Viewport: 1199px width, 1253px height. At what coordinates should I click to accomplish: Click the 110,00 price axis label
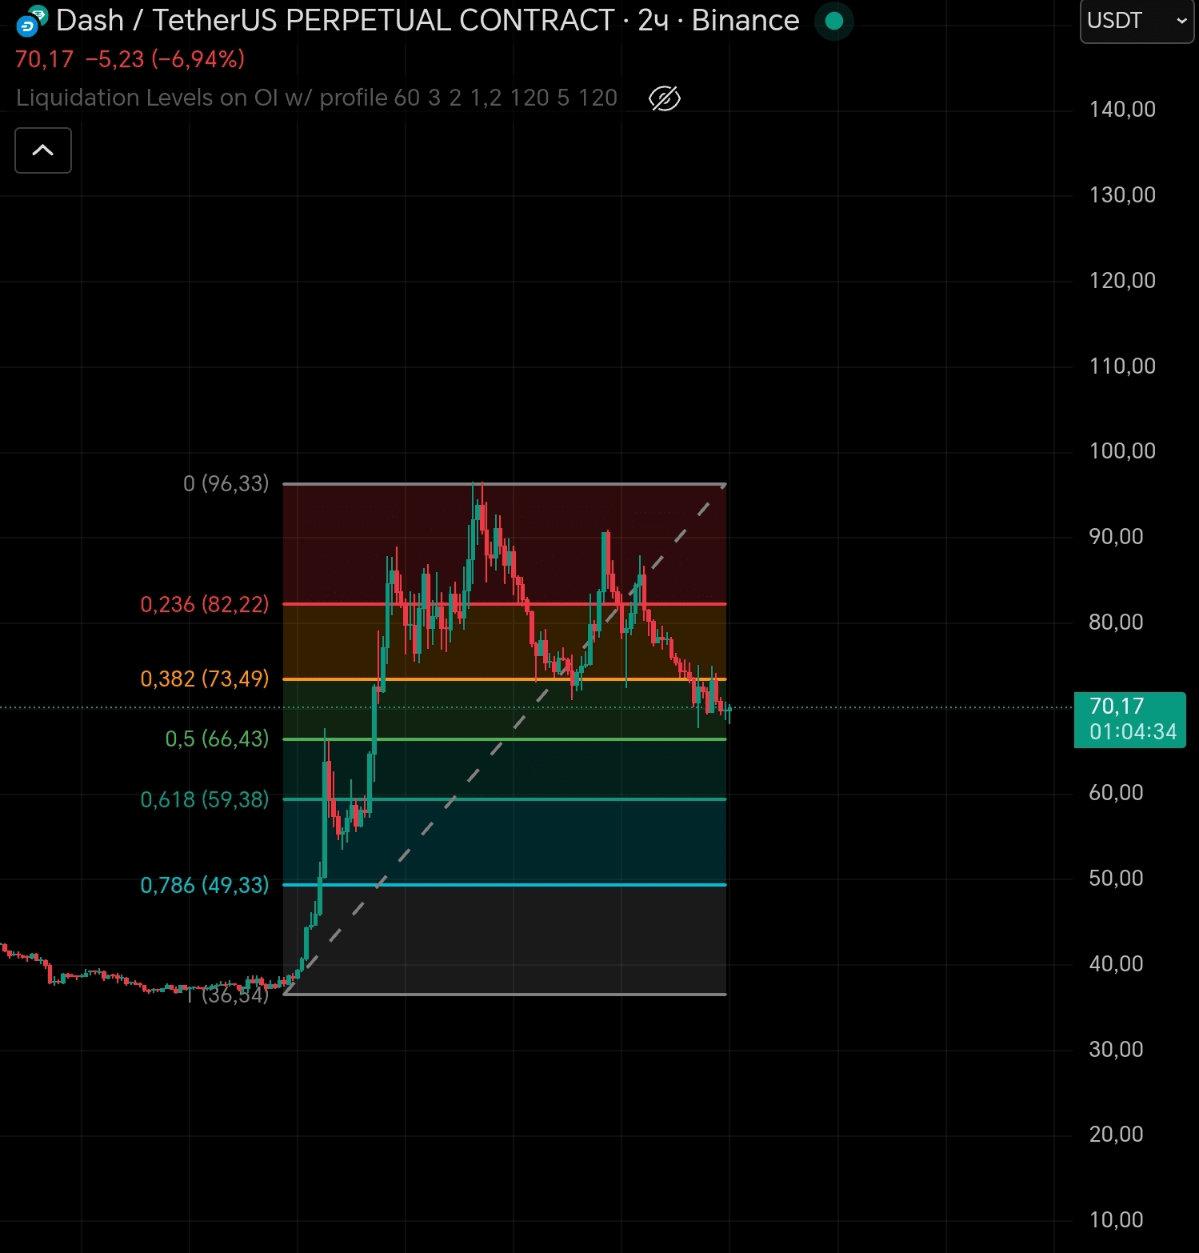click(x=1122, y=366)
